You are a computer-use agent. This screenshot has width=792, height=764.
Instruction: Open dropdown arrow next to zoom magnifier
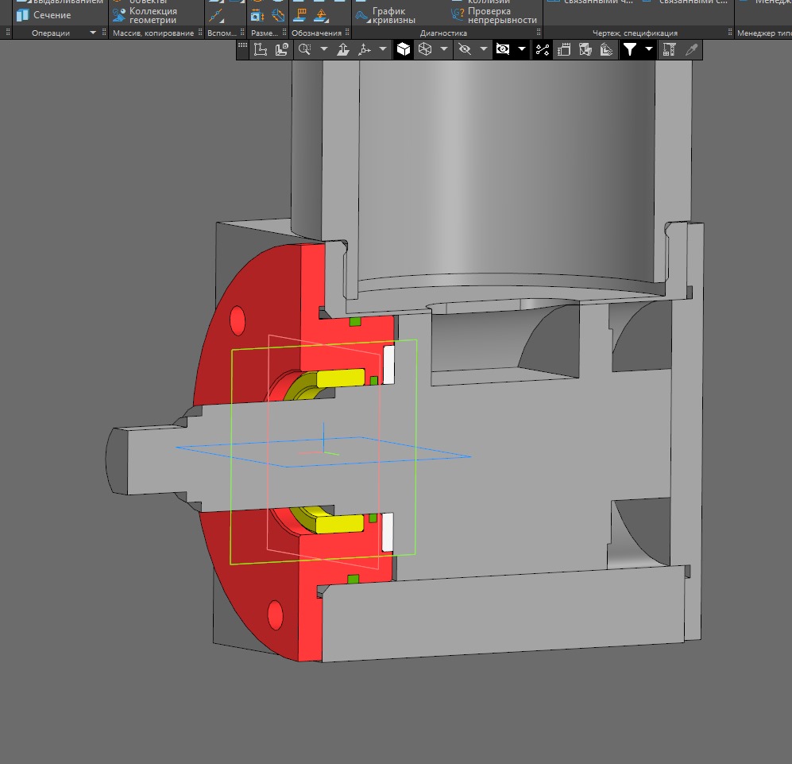pyautogui.click(x=323, y=49)
